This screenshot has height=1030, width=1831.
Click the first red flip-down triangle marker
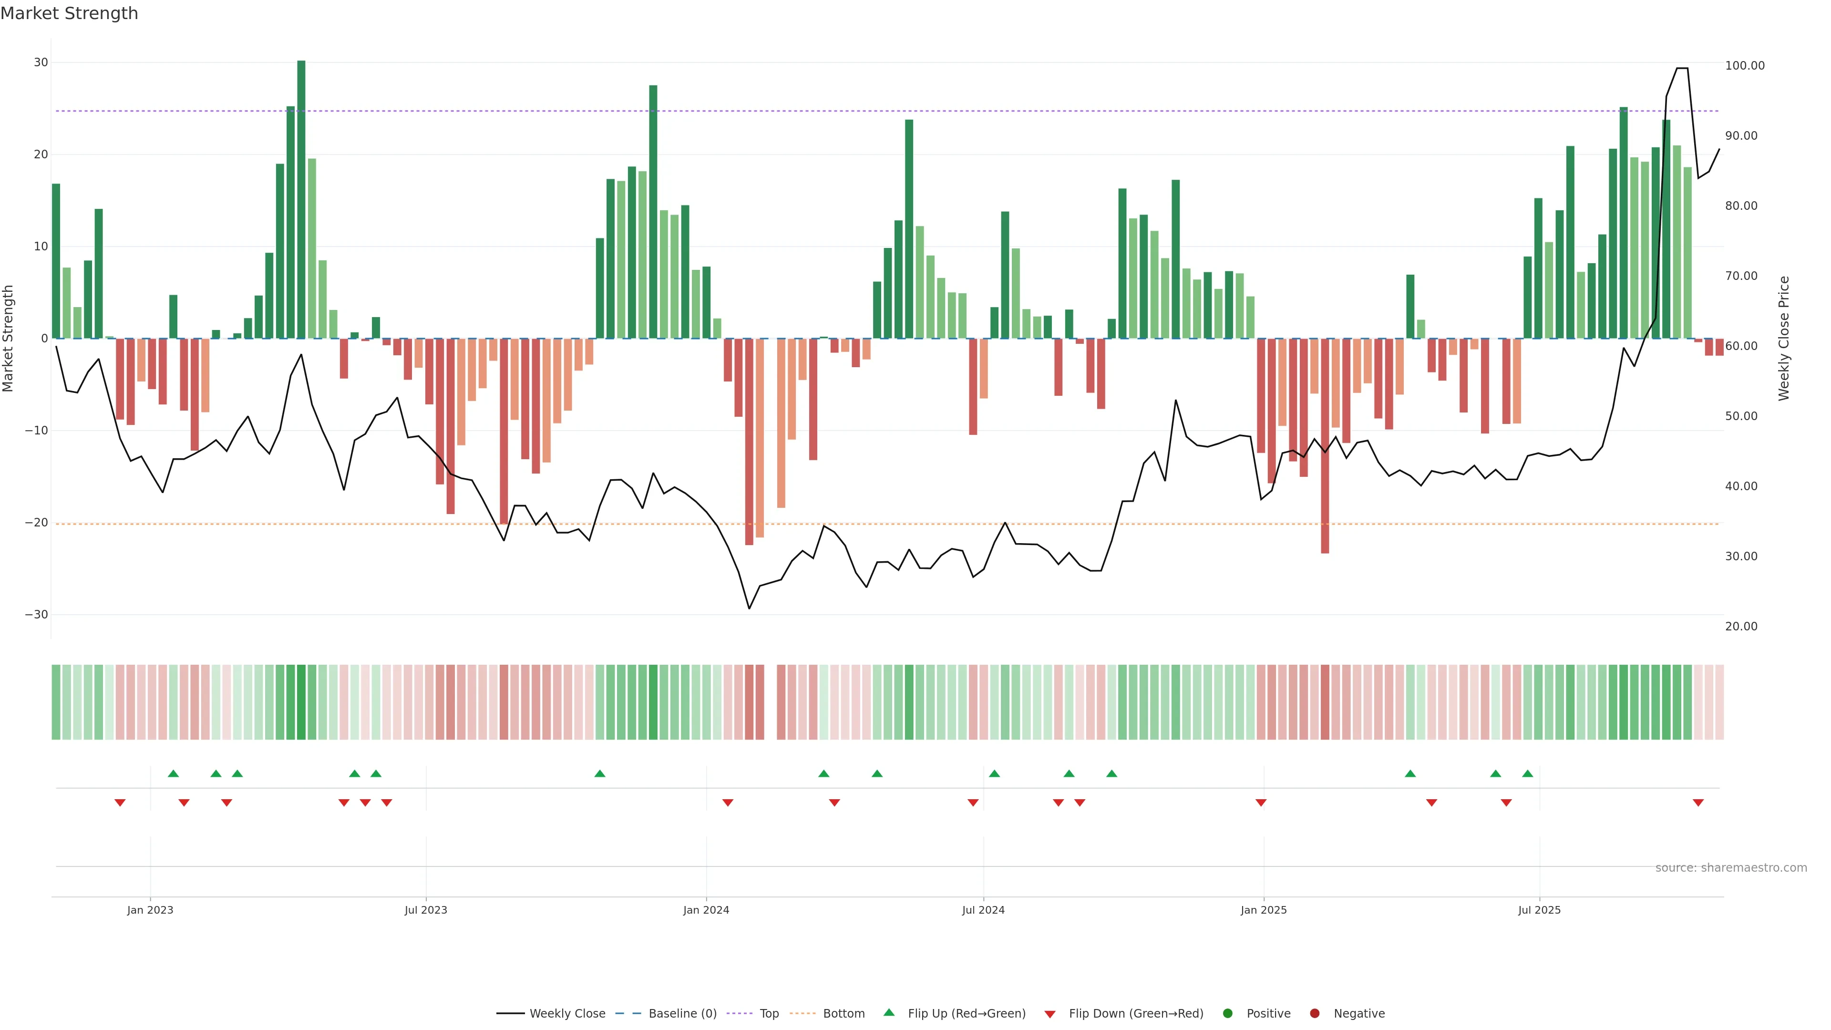click(120, 803)
